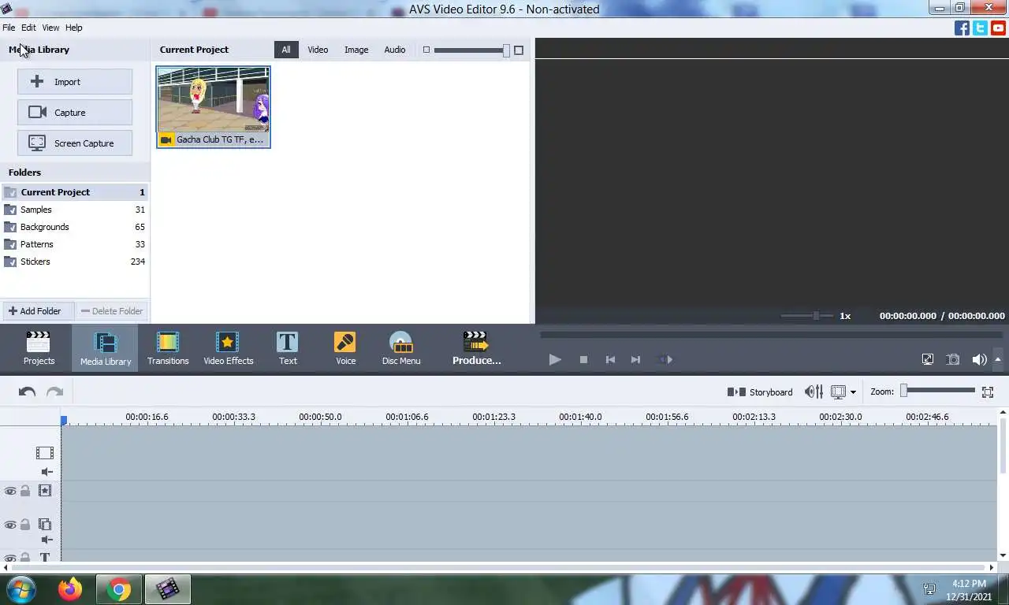Redo the last undone action
The width and height of the screenshot is (1009, 605).
(54, 392)
